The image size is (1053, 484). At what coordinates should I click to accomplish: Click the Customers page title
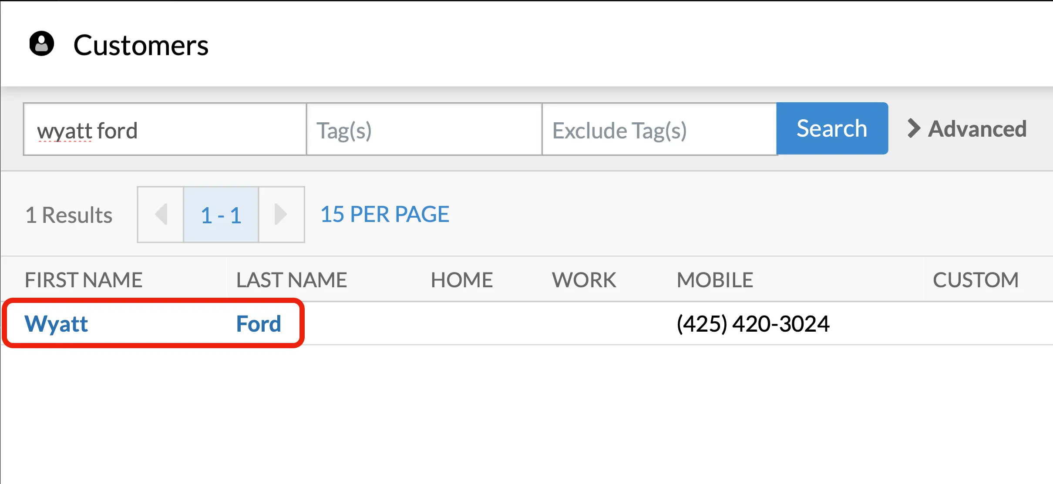tap(141, 45)
